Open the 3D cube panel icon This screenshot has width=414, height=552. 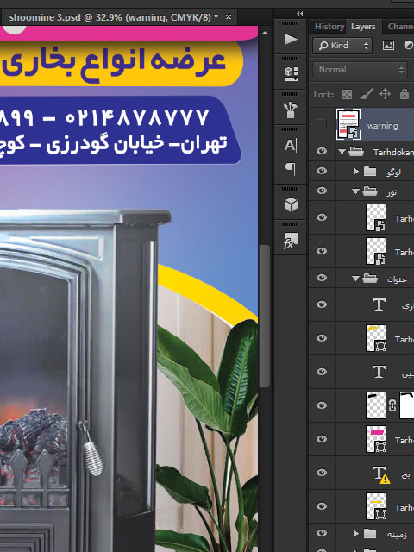point(291,204)
